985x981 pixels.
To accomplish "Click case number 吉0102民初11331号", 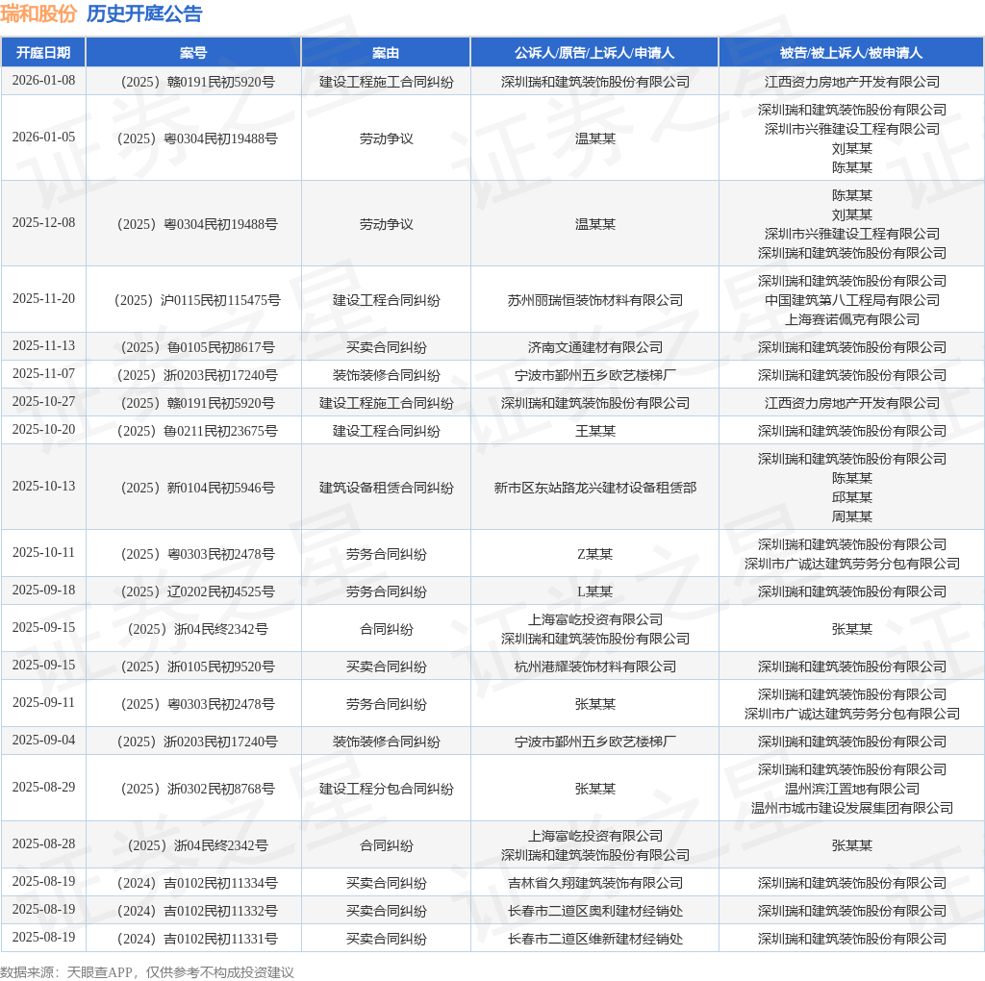I will [197, 939].
